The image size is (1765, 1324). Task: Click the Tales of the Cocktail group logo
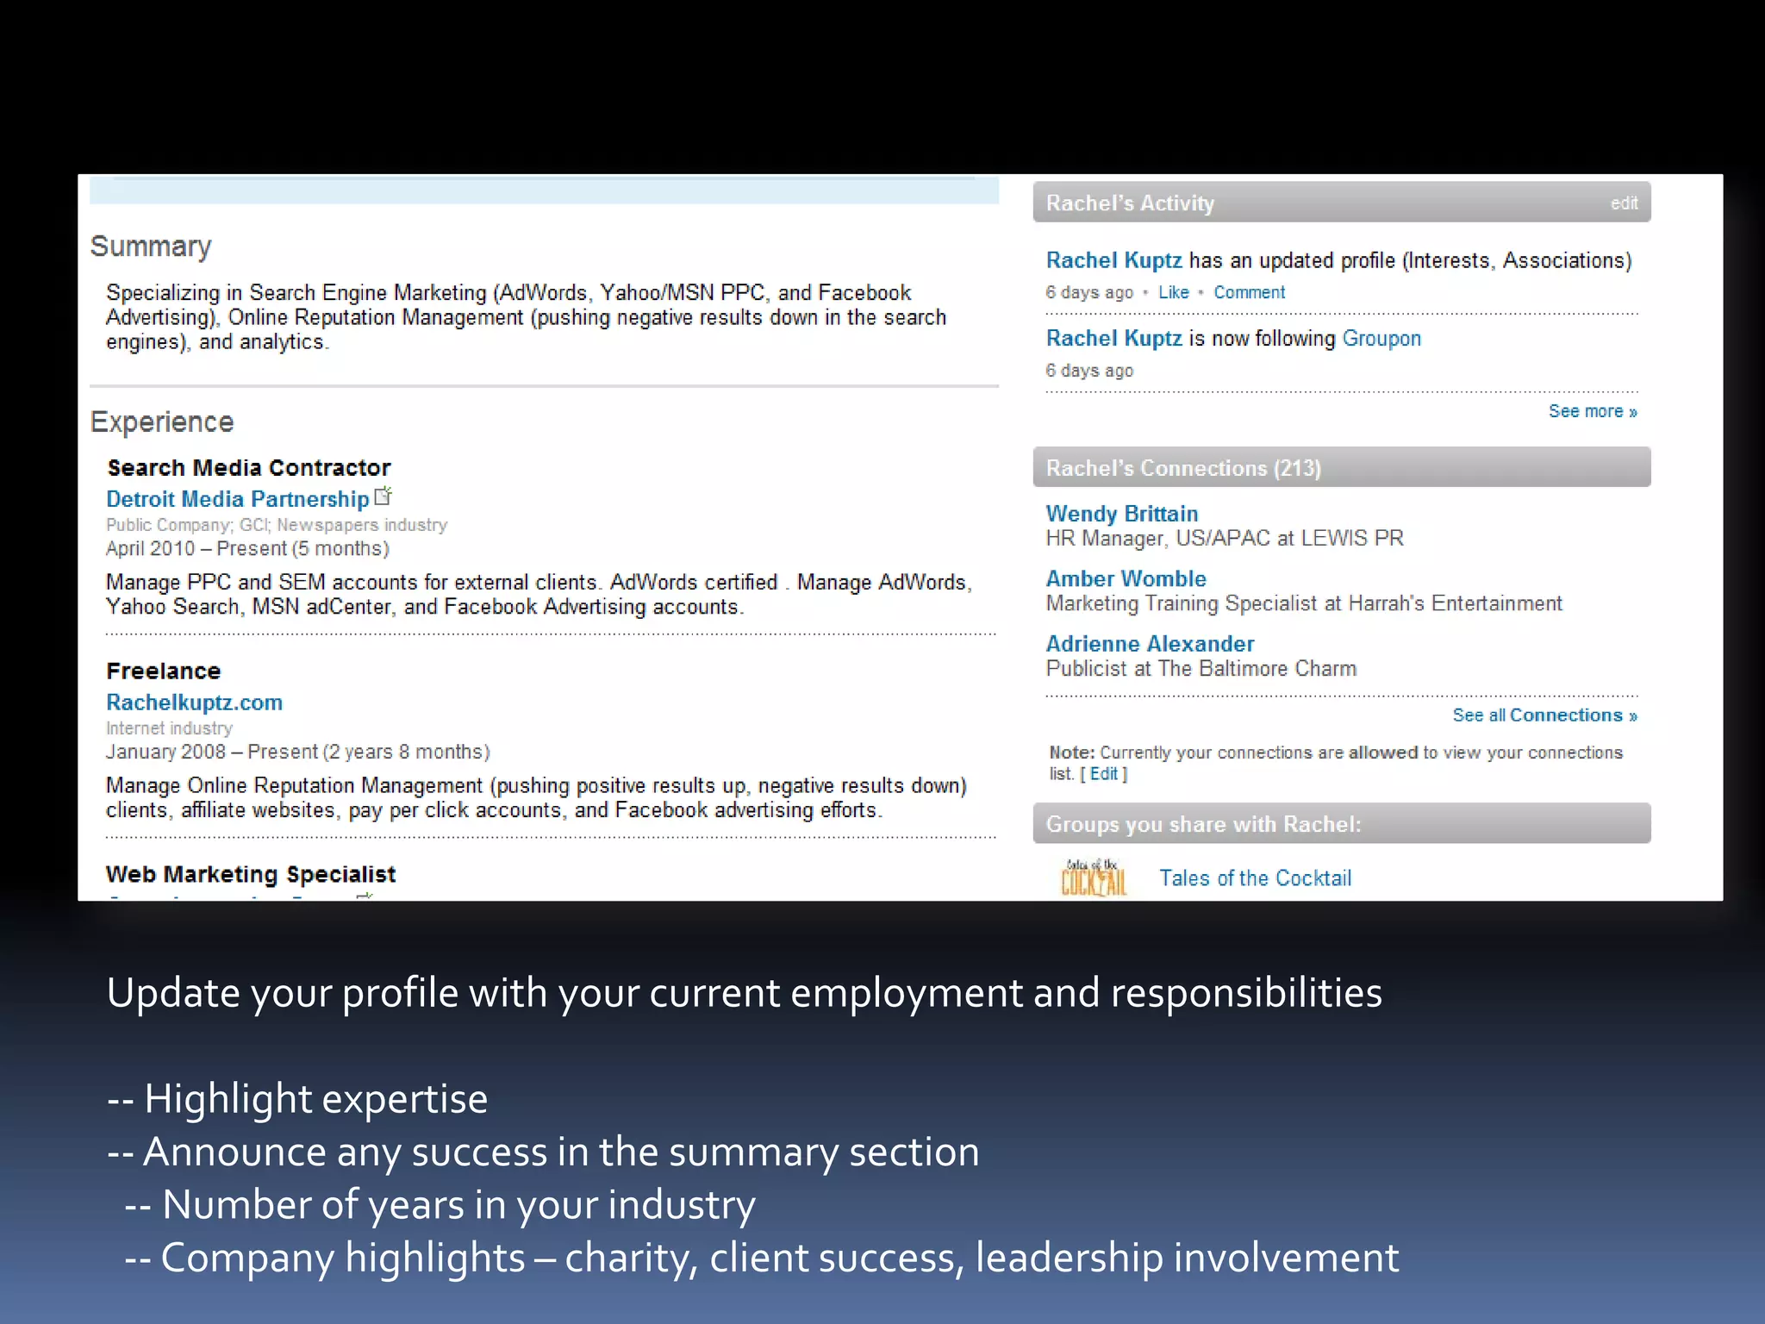[x=1094, y=878]
